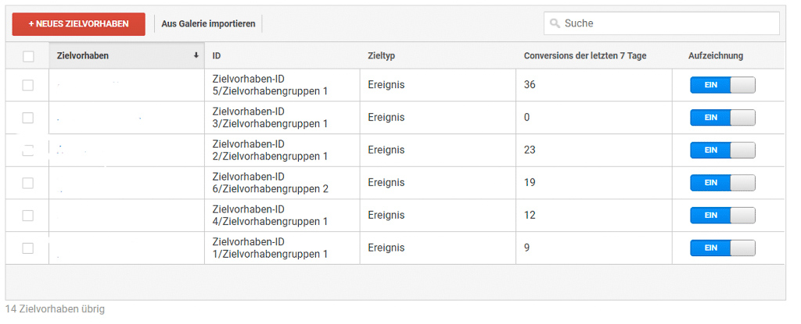Screen dimensions: 801x324
Task: Toggle the EIN switch for 0 conversions row
Action: (x=722, y=118)
